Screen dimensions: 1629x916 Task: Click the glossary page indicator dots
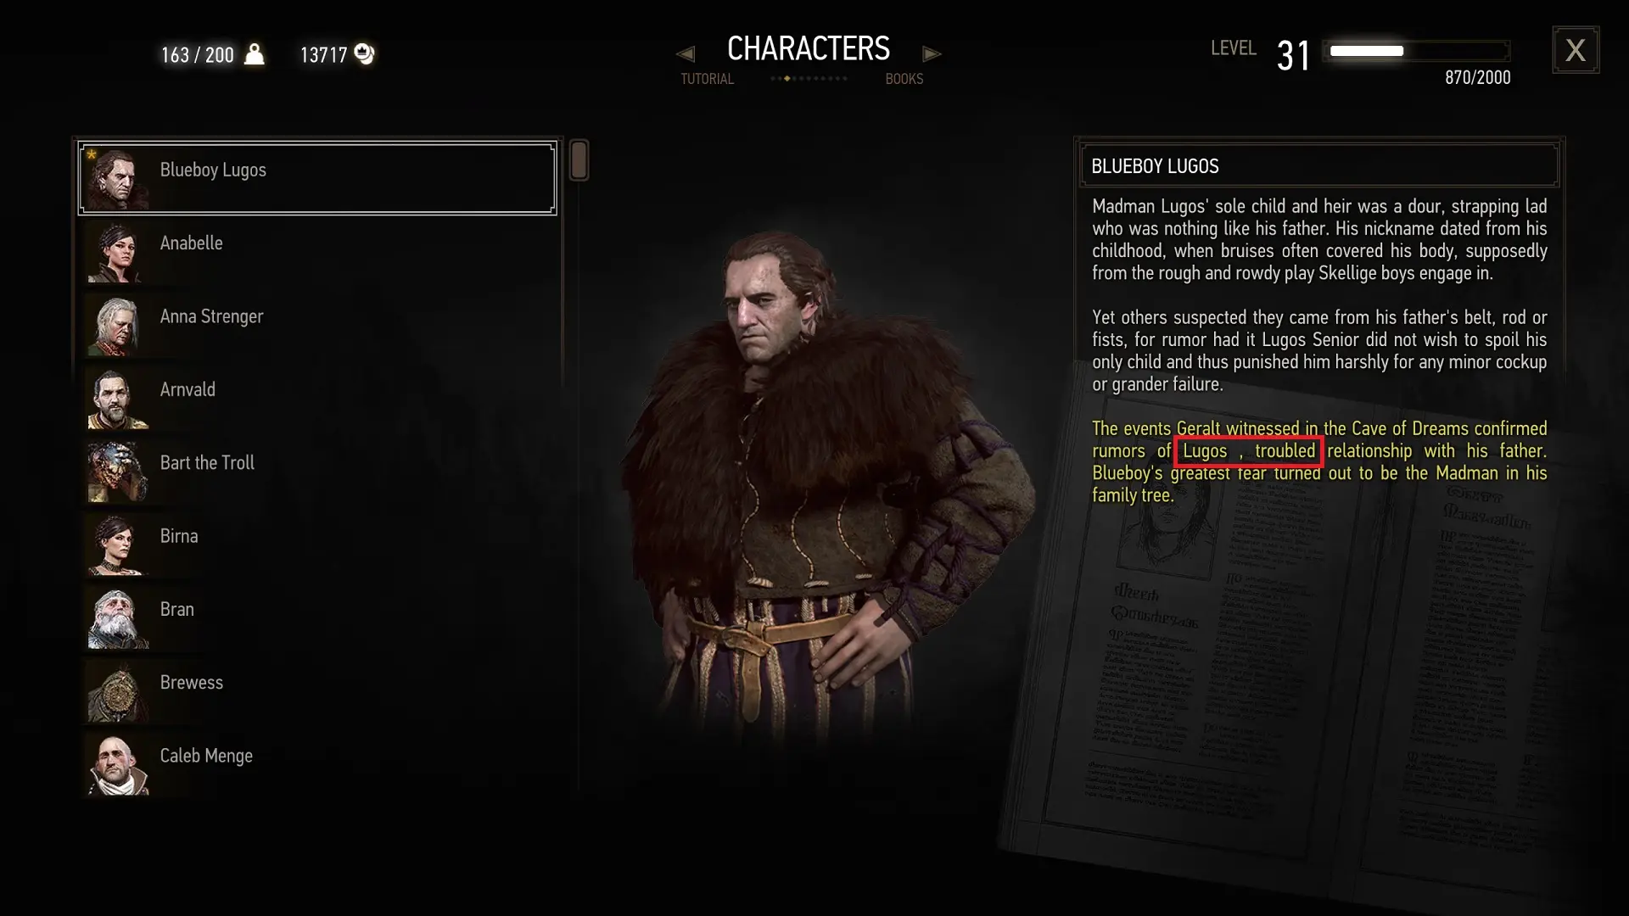(809, 79)
